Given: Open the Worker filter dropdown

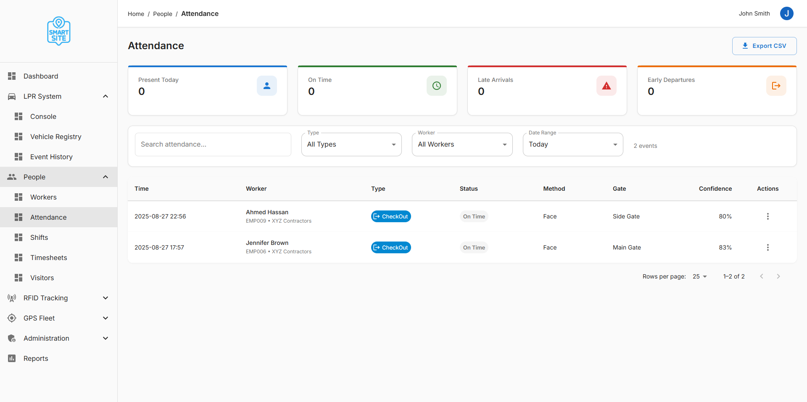Looking at the screenshot, I should [x=462, y=145].
